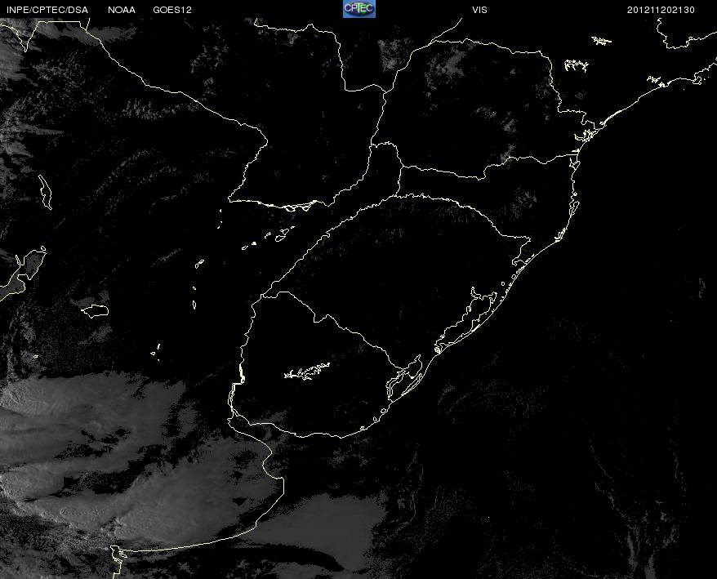Image resolution: width=717 pixels, height=579 pixels.
Task: Select the VIS channel label
Action: point(479,10)
